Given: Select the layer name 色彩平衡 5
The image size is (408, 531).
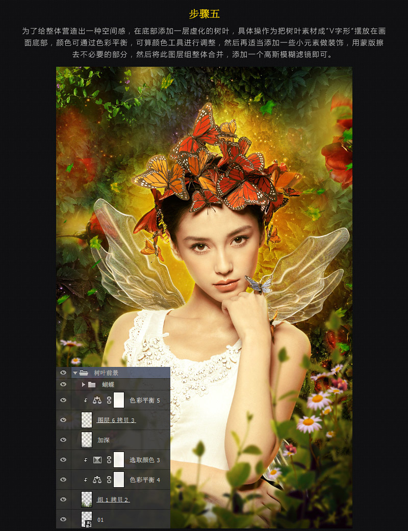Looking at the screenshot, I should coord(145,400).
